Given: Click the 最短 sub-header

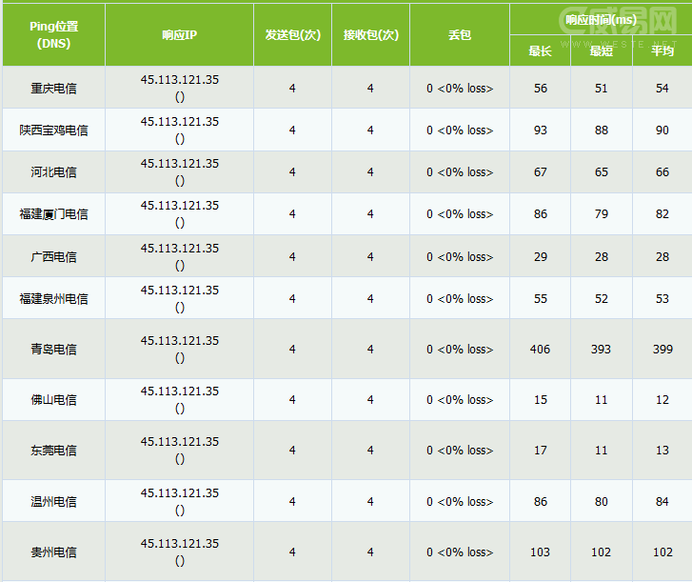Looking at the screenshot, I should 602,51.
